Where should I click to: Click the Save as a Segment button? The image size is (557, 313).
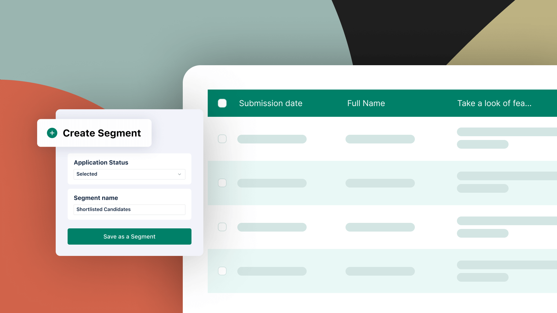coord(129,236)
